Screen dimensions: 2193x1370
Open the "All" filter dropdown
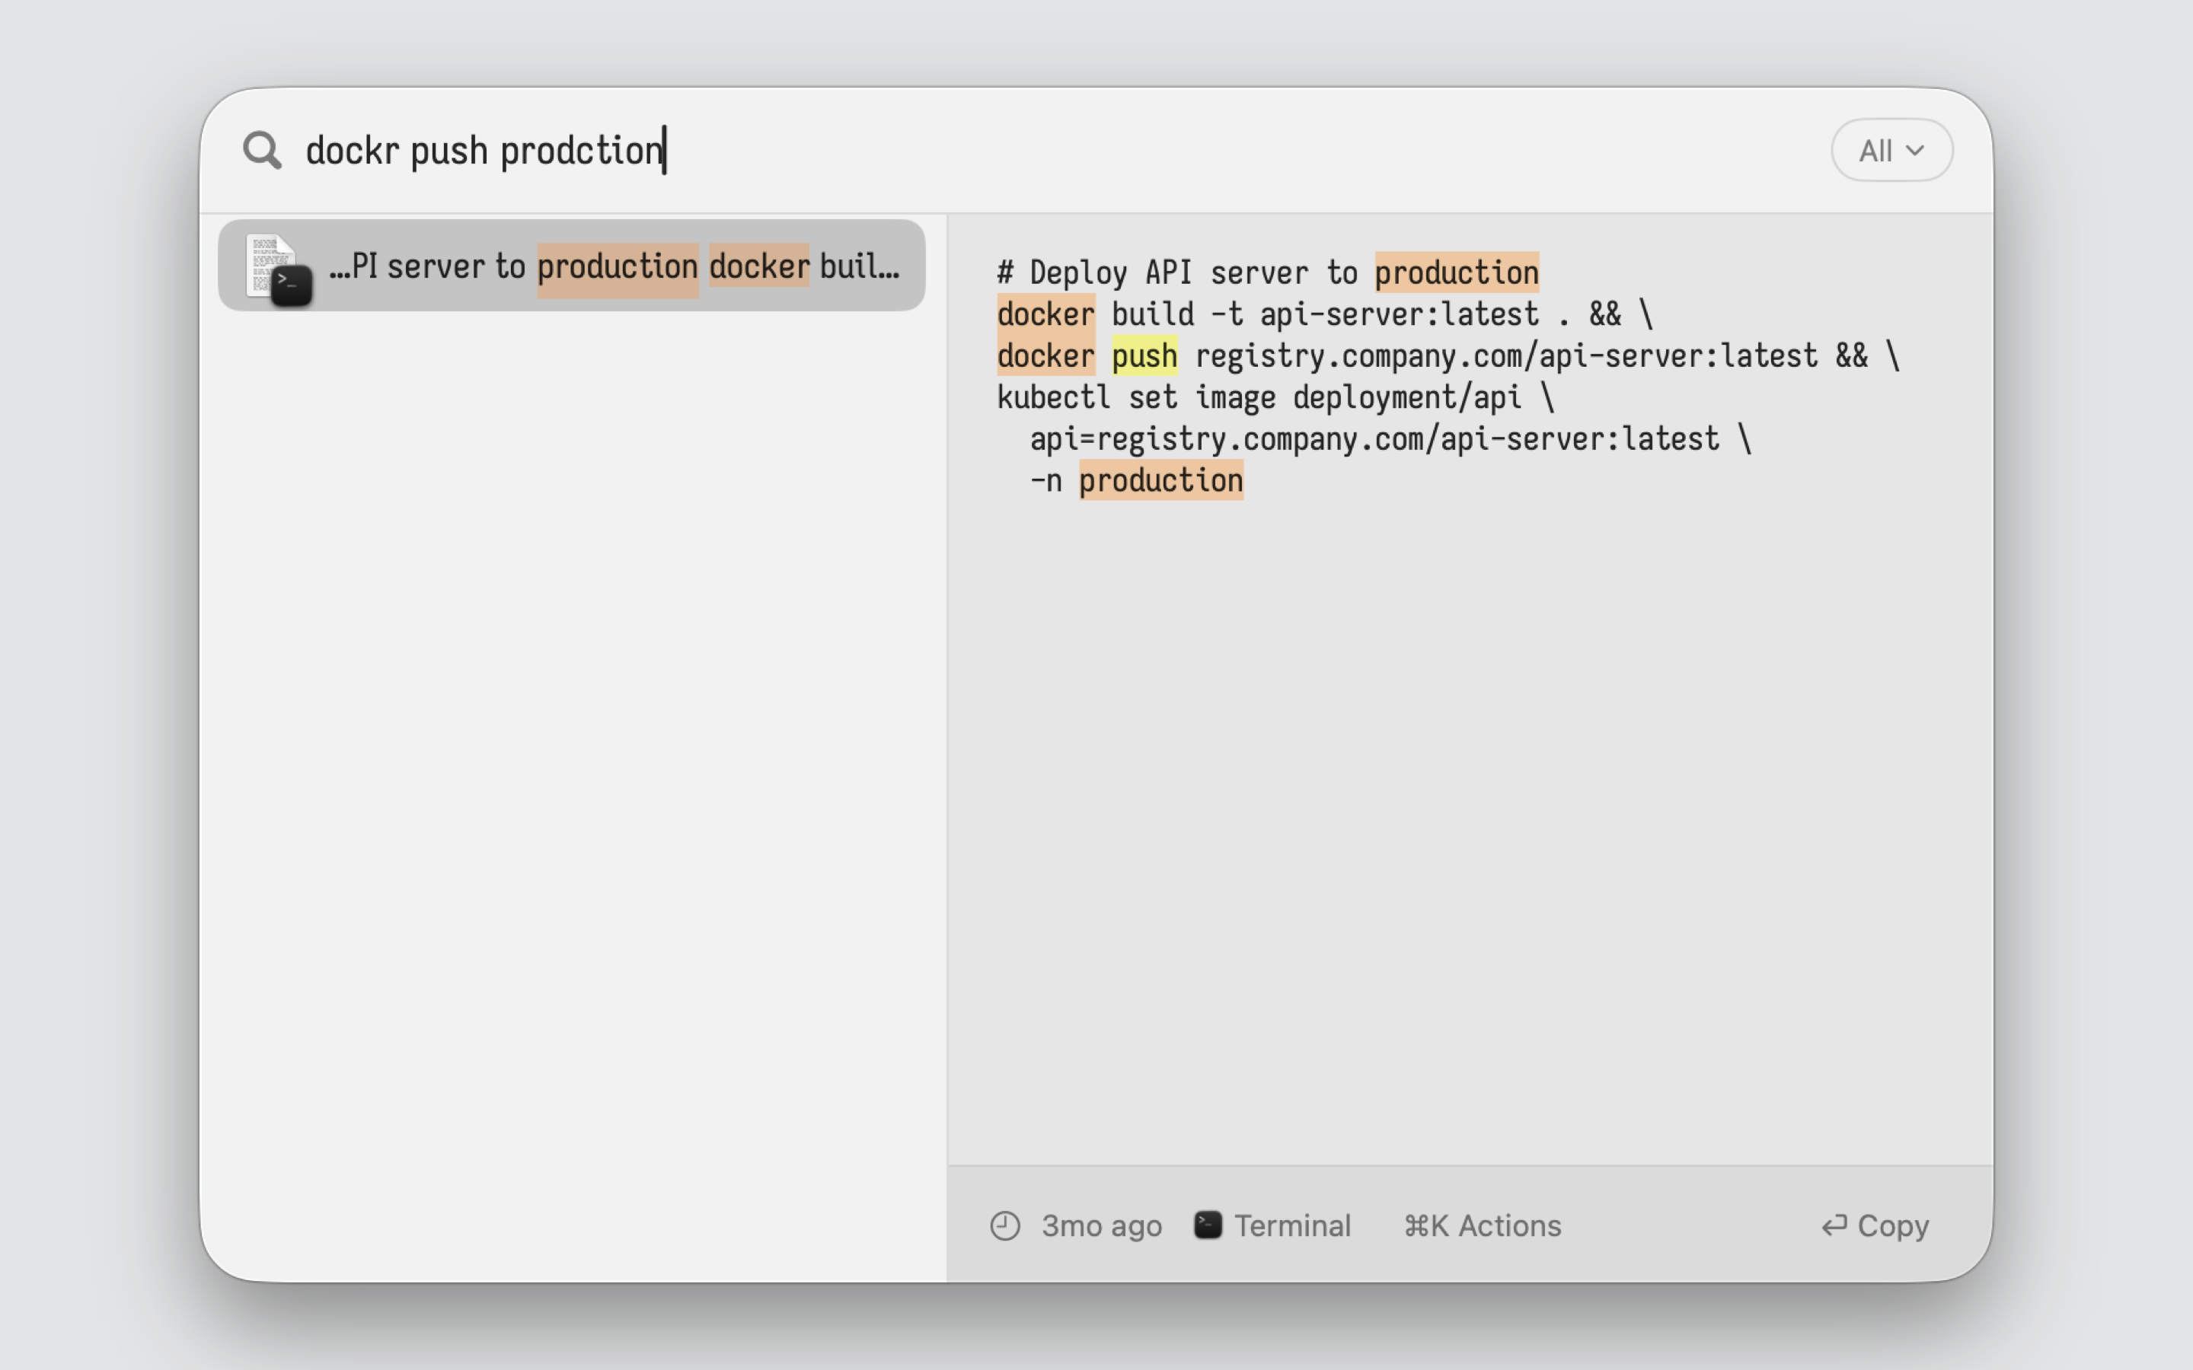click(1891, 151)
